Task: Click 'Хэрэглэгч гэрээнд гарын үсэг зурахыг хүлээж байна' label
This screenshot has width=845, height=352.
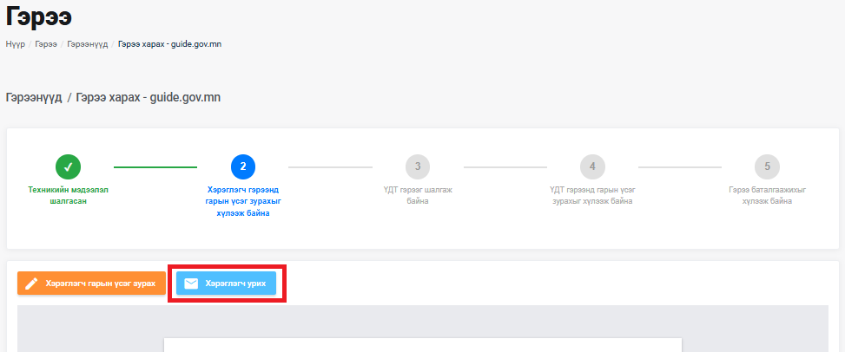Action: (x=243, y=201)
